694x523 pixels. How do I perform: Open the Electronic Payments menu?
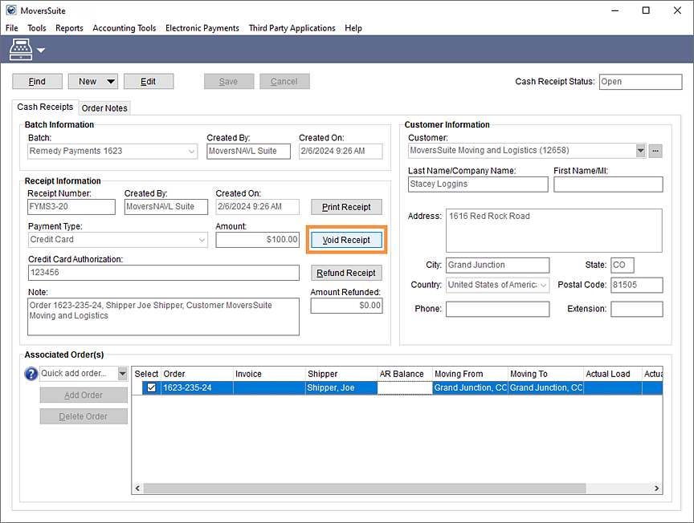click(202, 28)
